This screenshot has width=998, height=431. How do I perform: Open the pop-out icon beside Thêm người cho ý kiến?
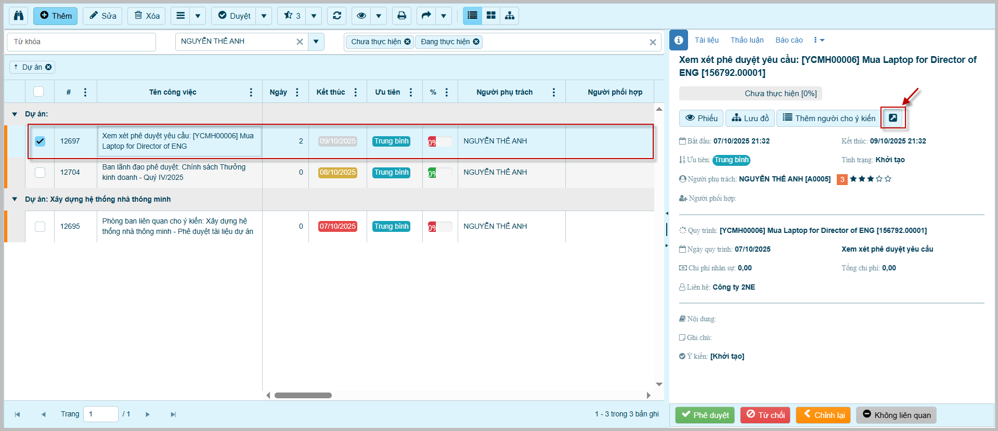click(x=893, y=118)
